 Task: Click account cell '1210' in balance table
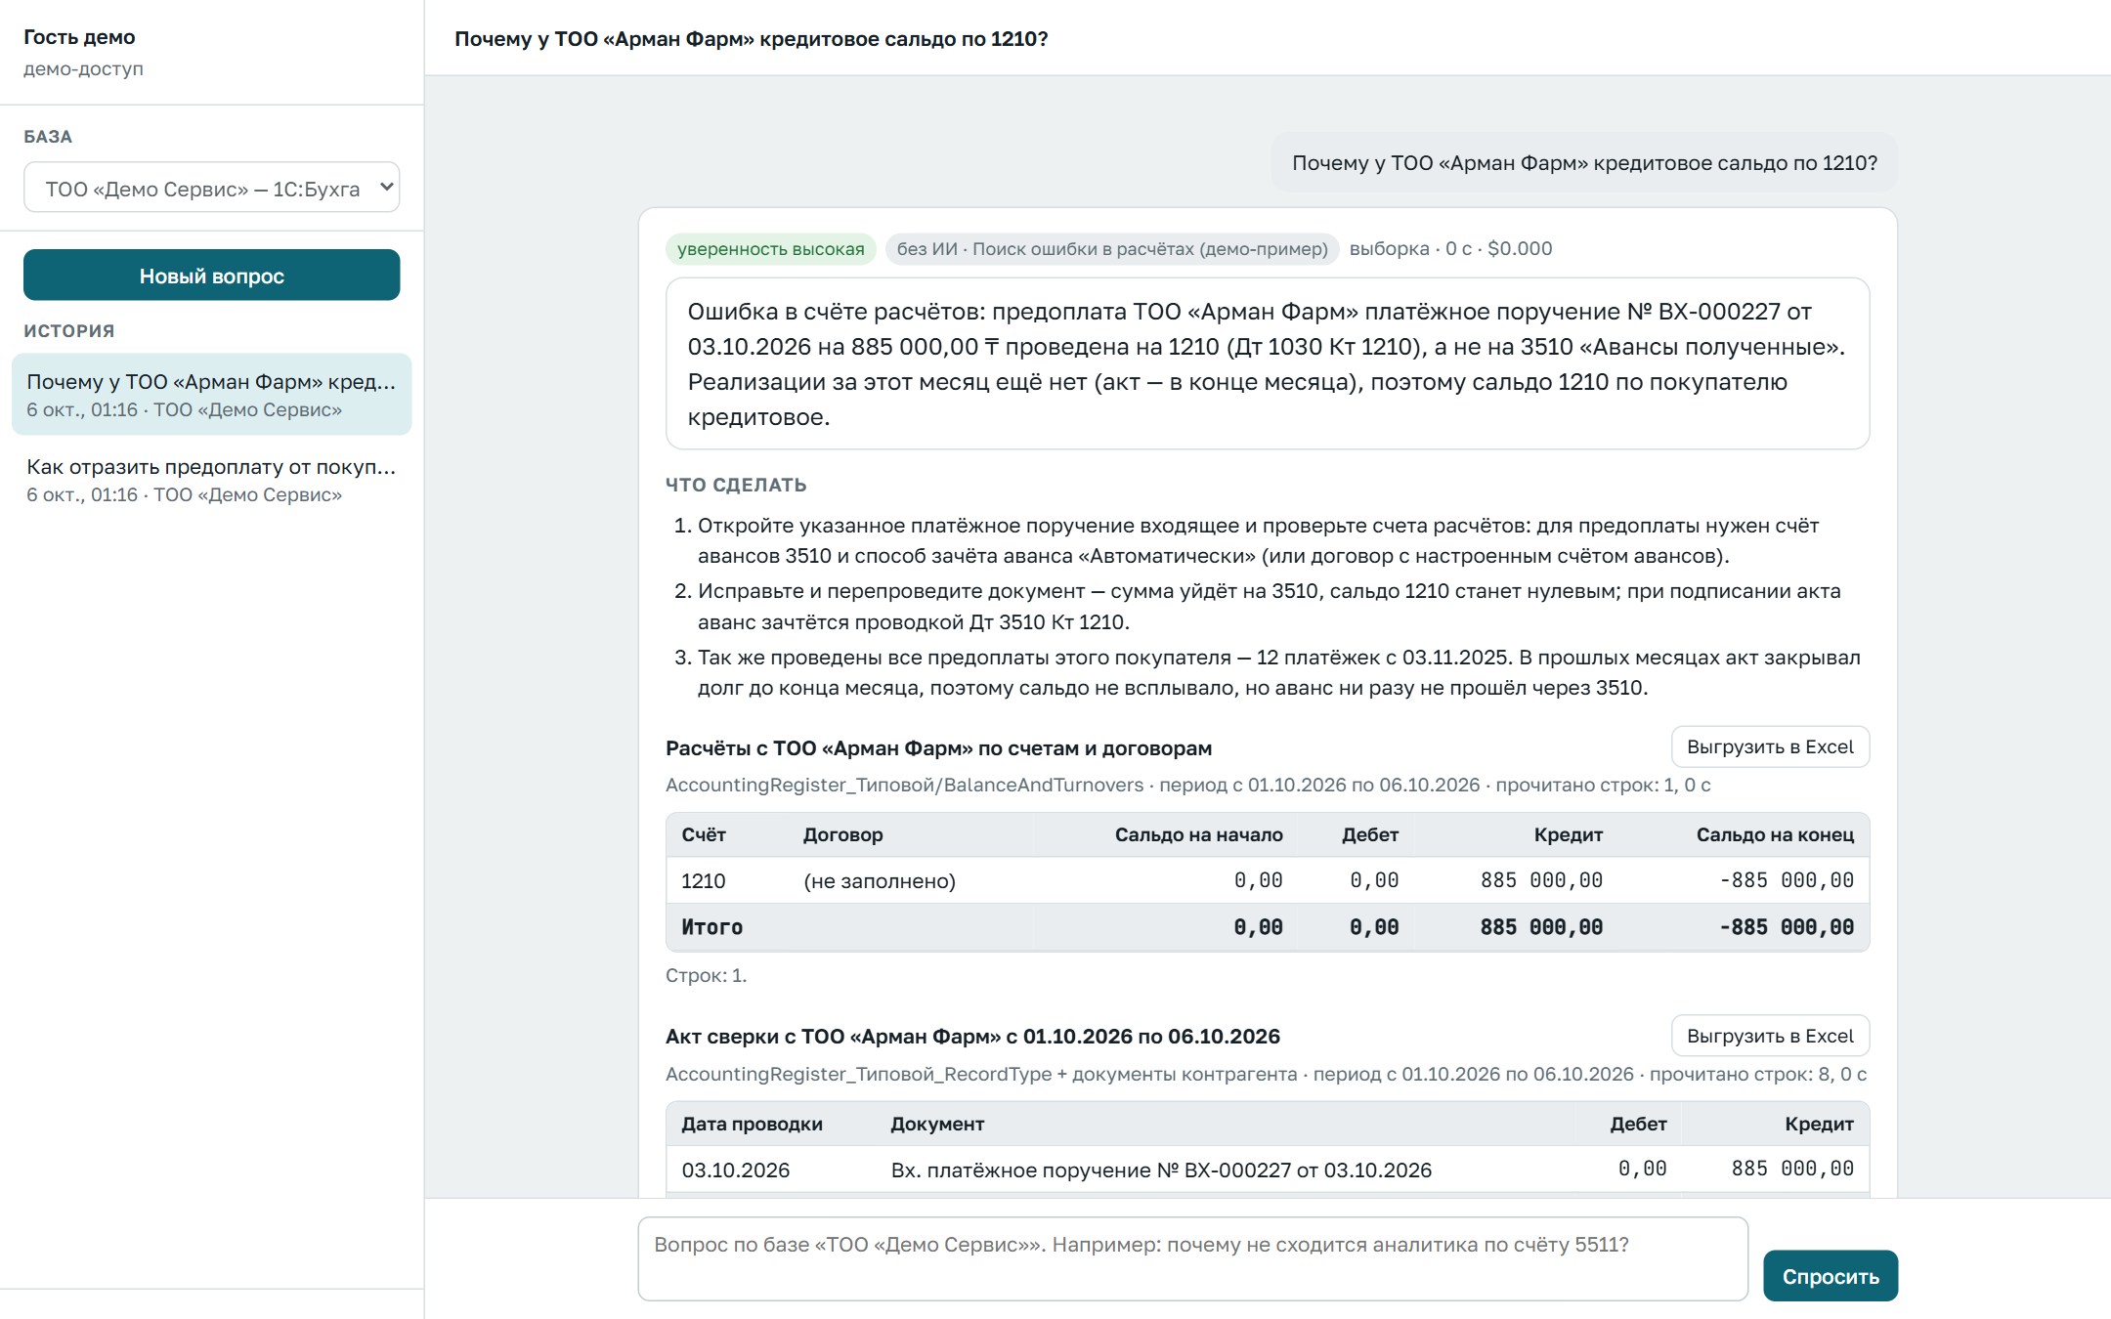[x=703, y=881]
